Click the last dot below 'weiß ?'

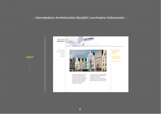tap(30, 71)
